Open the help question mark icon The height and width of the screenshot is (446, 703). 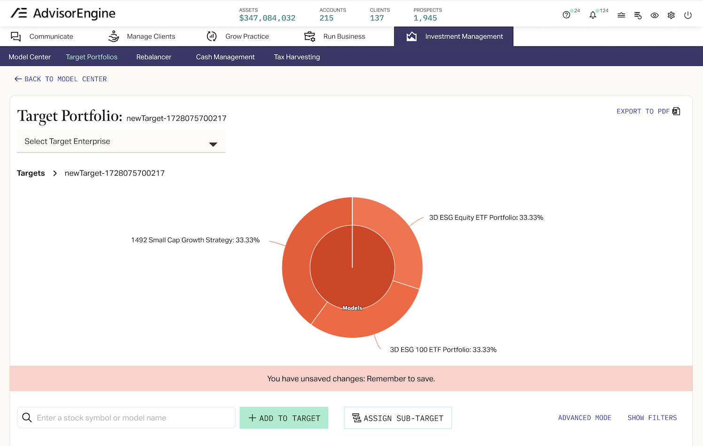point(566,15)
